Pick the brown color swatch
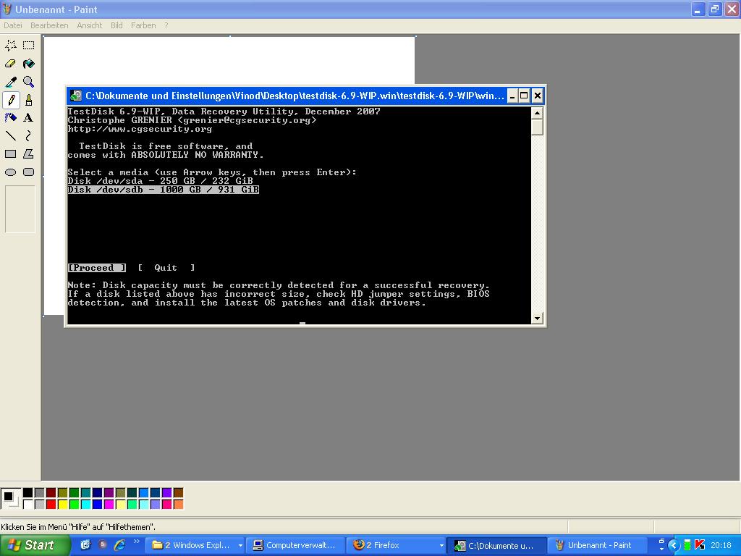741x556 pixels. [x=178, y=493]
